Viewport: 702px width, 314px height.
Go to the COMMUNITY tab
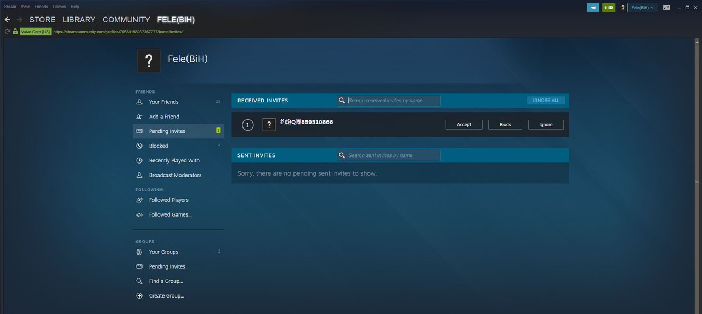[x=126, y=20]
